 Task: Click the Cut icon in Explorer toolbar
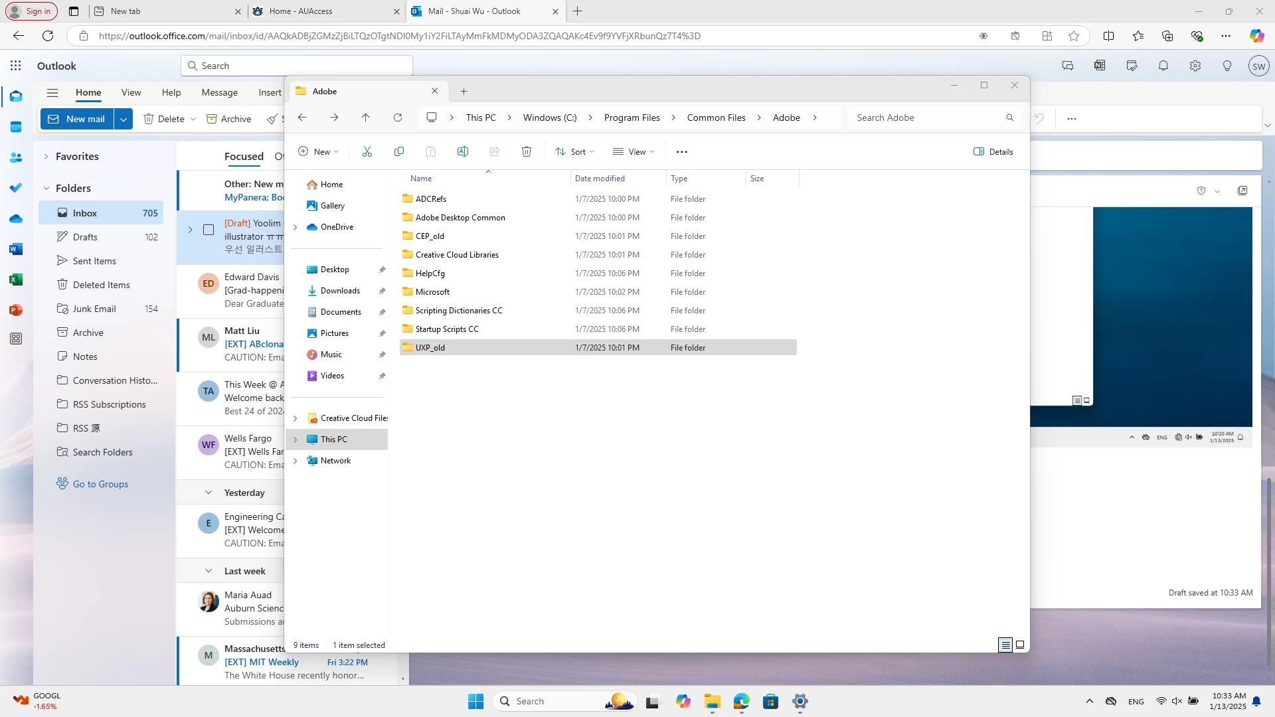pos(367,152)
